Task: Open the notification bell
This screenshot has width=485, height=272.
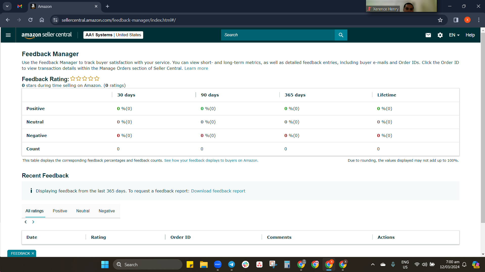Action: 464,264
